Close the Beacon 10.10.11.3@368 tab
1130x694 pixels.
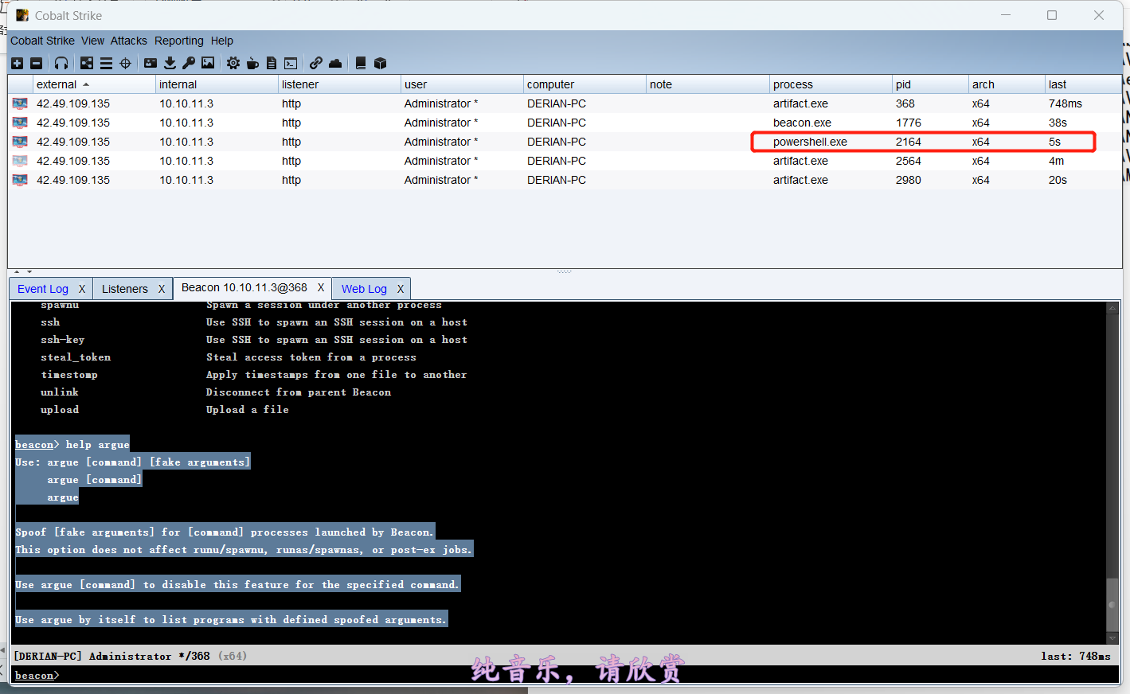coord(321,287)
